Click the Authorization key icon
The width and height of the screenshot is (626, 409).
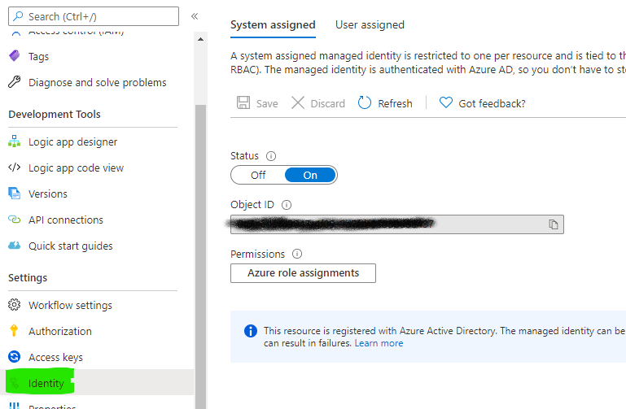[x=14, y=330]
